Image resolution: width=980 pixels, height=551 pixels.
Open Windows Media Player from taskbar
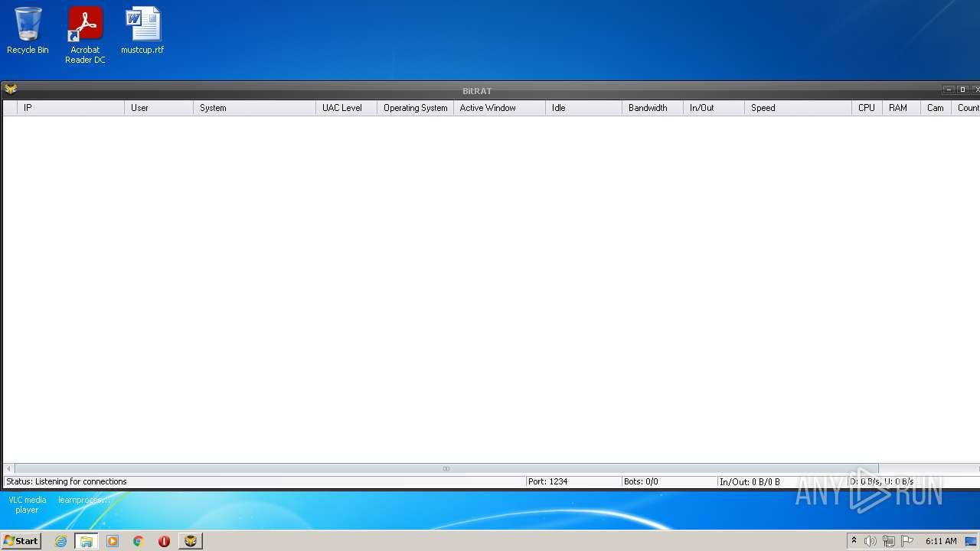click(113, 541)
